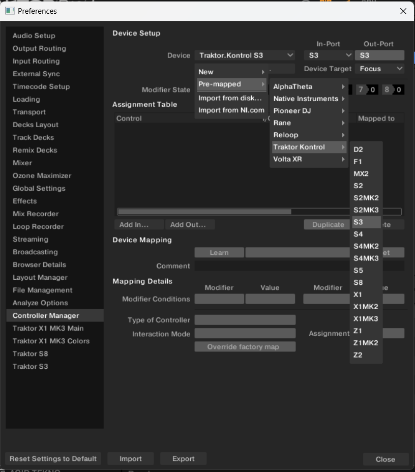
Task: Select X1MK2 from the controller list
Action: [x=366, y=306]
